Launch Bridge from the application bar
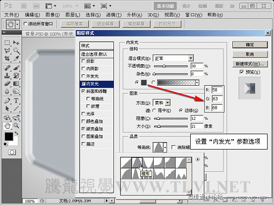This screenshot has width=274, height=205. [24, 6]
